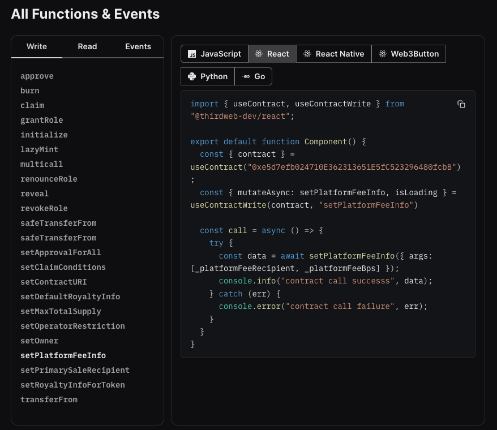This screenshot has height=430, width=497.
Task: Click the Go gopher icon
Action: coord(246,76)
